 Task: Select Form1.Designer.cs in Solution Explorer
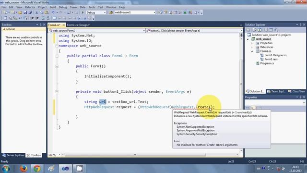coord(275,55)
